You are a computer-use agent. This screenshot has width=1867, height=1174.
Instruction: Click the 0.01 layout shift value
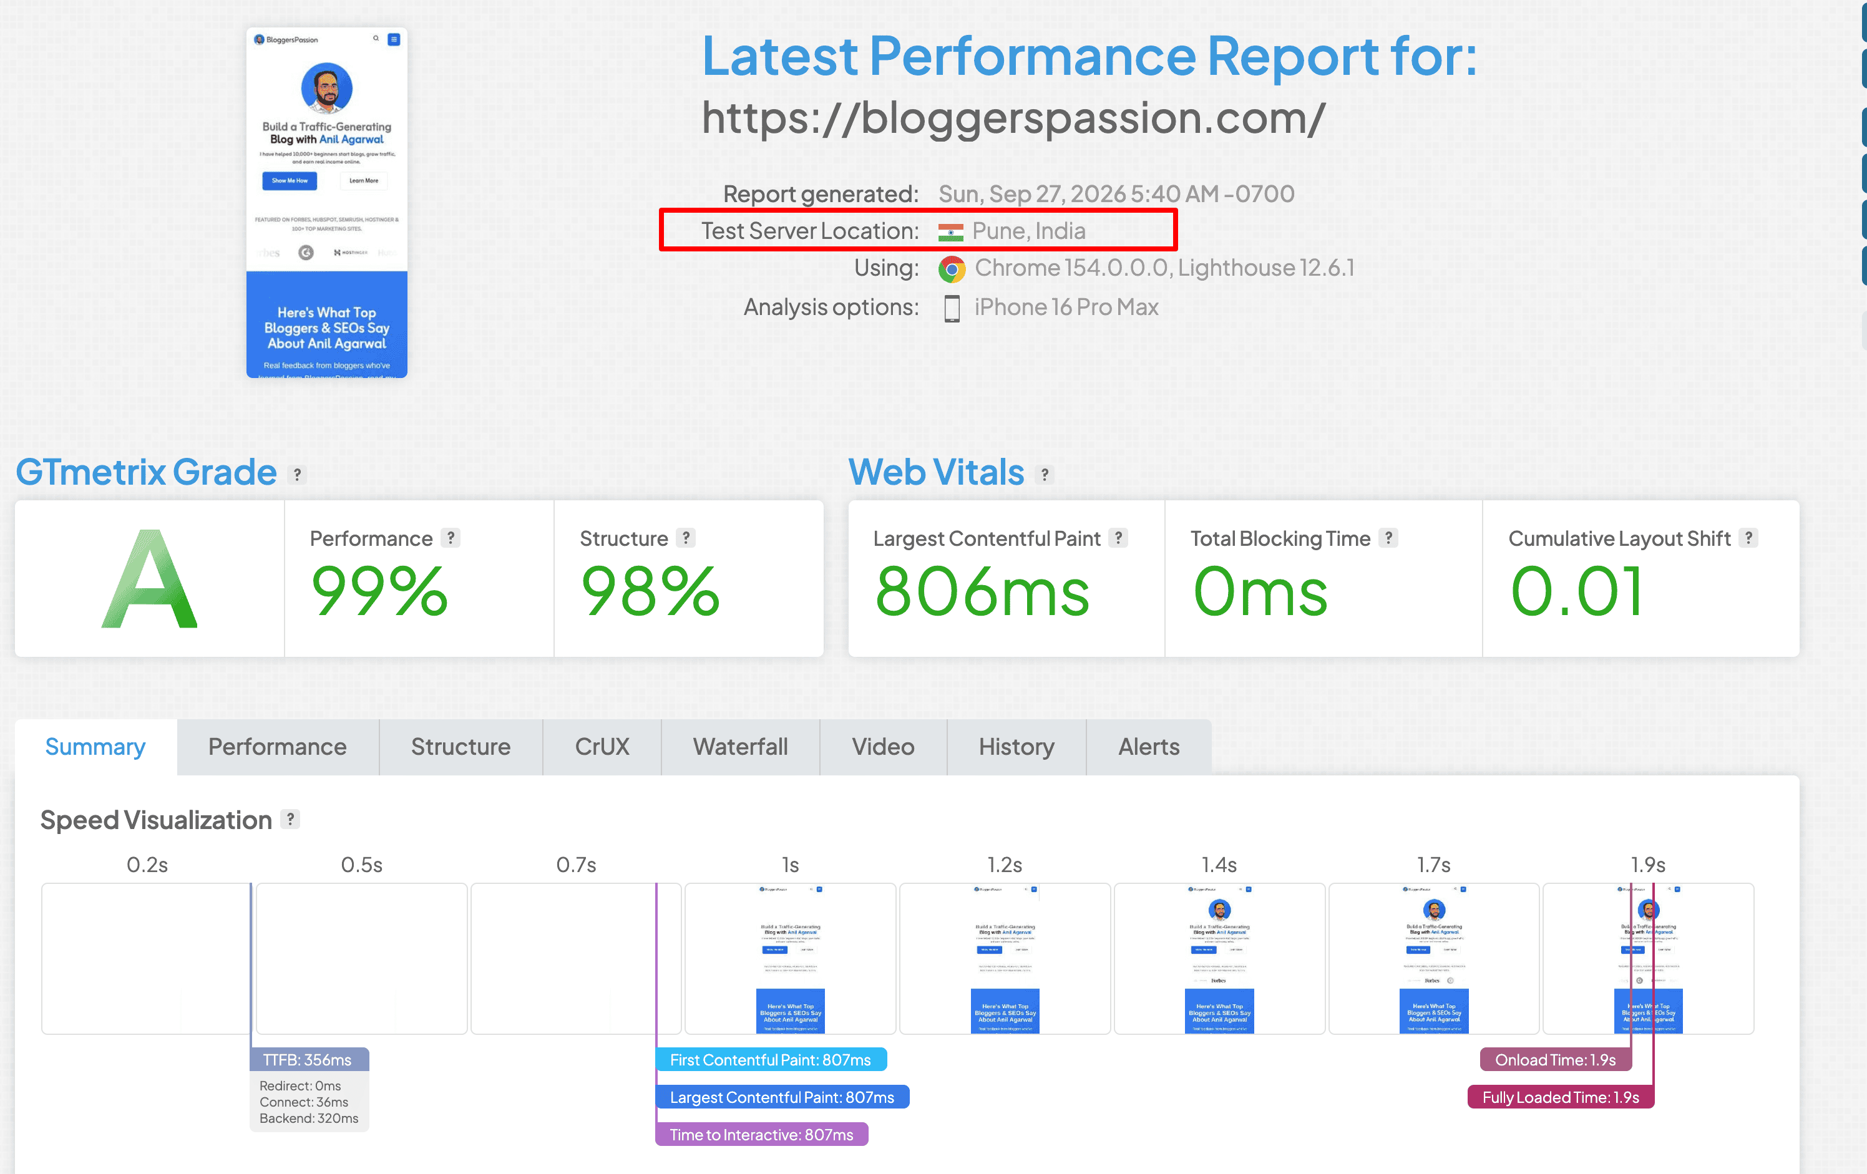1576,591
